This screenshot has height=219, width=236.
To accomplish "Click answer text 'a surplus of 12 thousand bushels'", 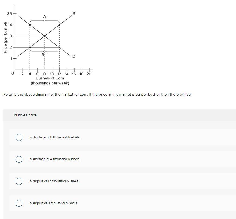I will click(54, 181).
